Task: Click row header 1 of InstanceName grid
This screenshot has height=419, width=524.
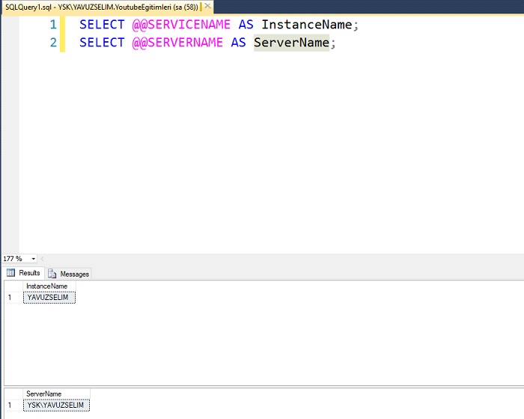Action: 13,297
